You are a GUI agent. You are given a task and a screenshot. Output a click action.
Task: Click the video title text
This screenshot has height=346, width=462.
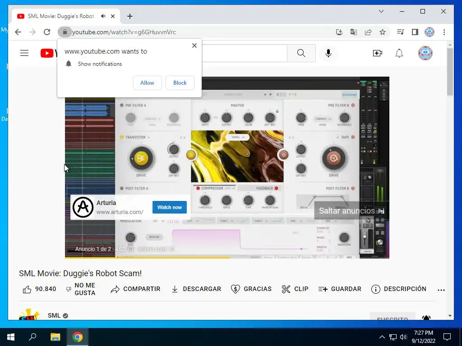click(x=80, y=273)
